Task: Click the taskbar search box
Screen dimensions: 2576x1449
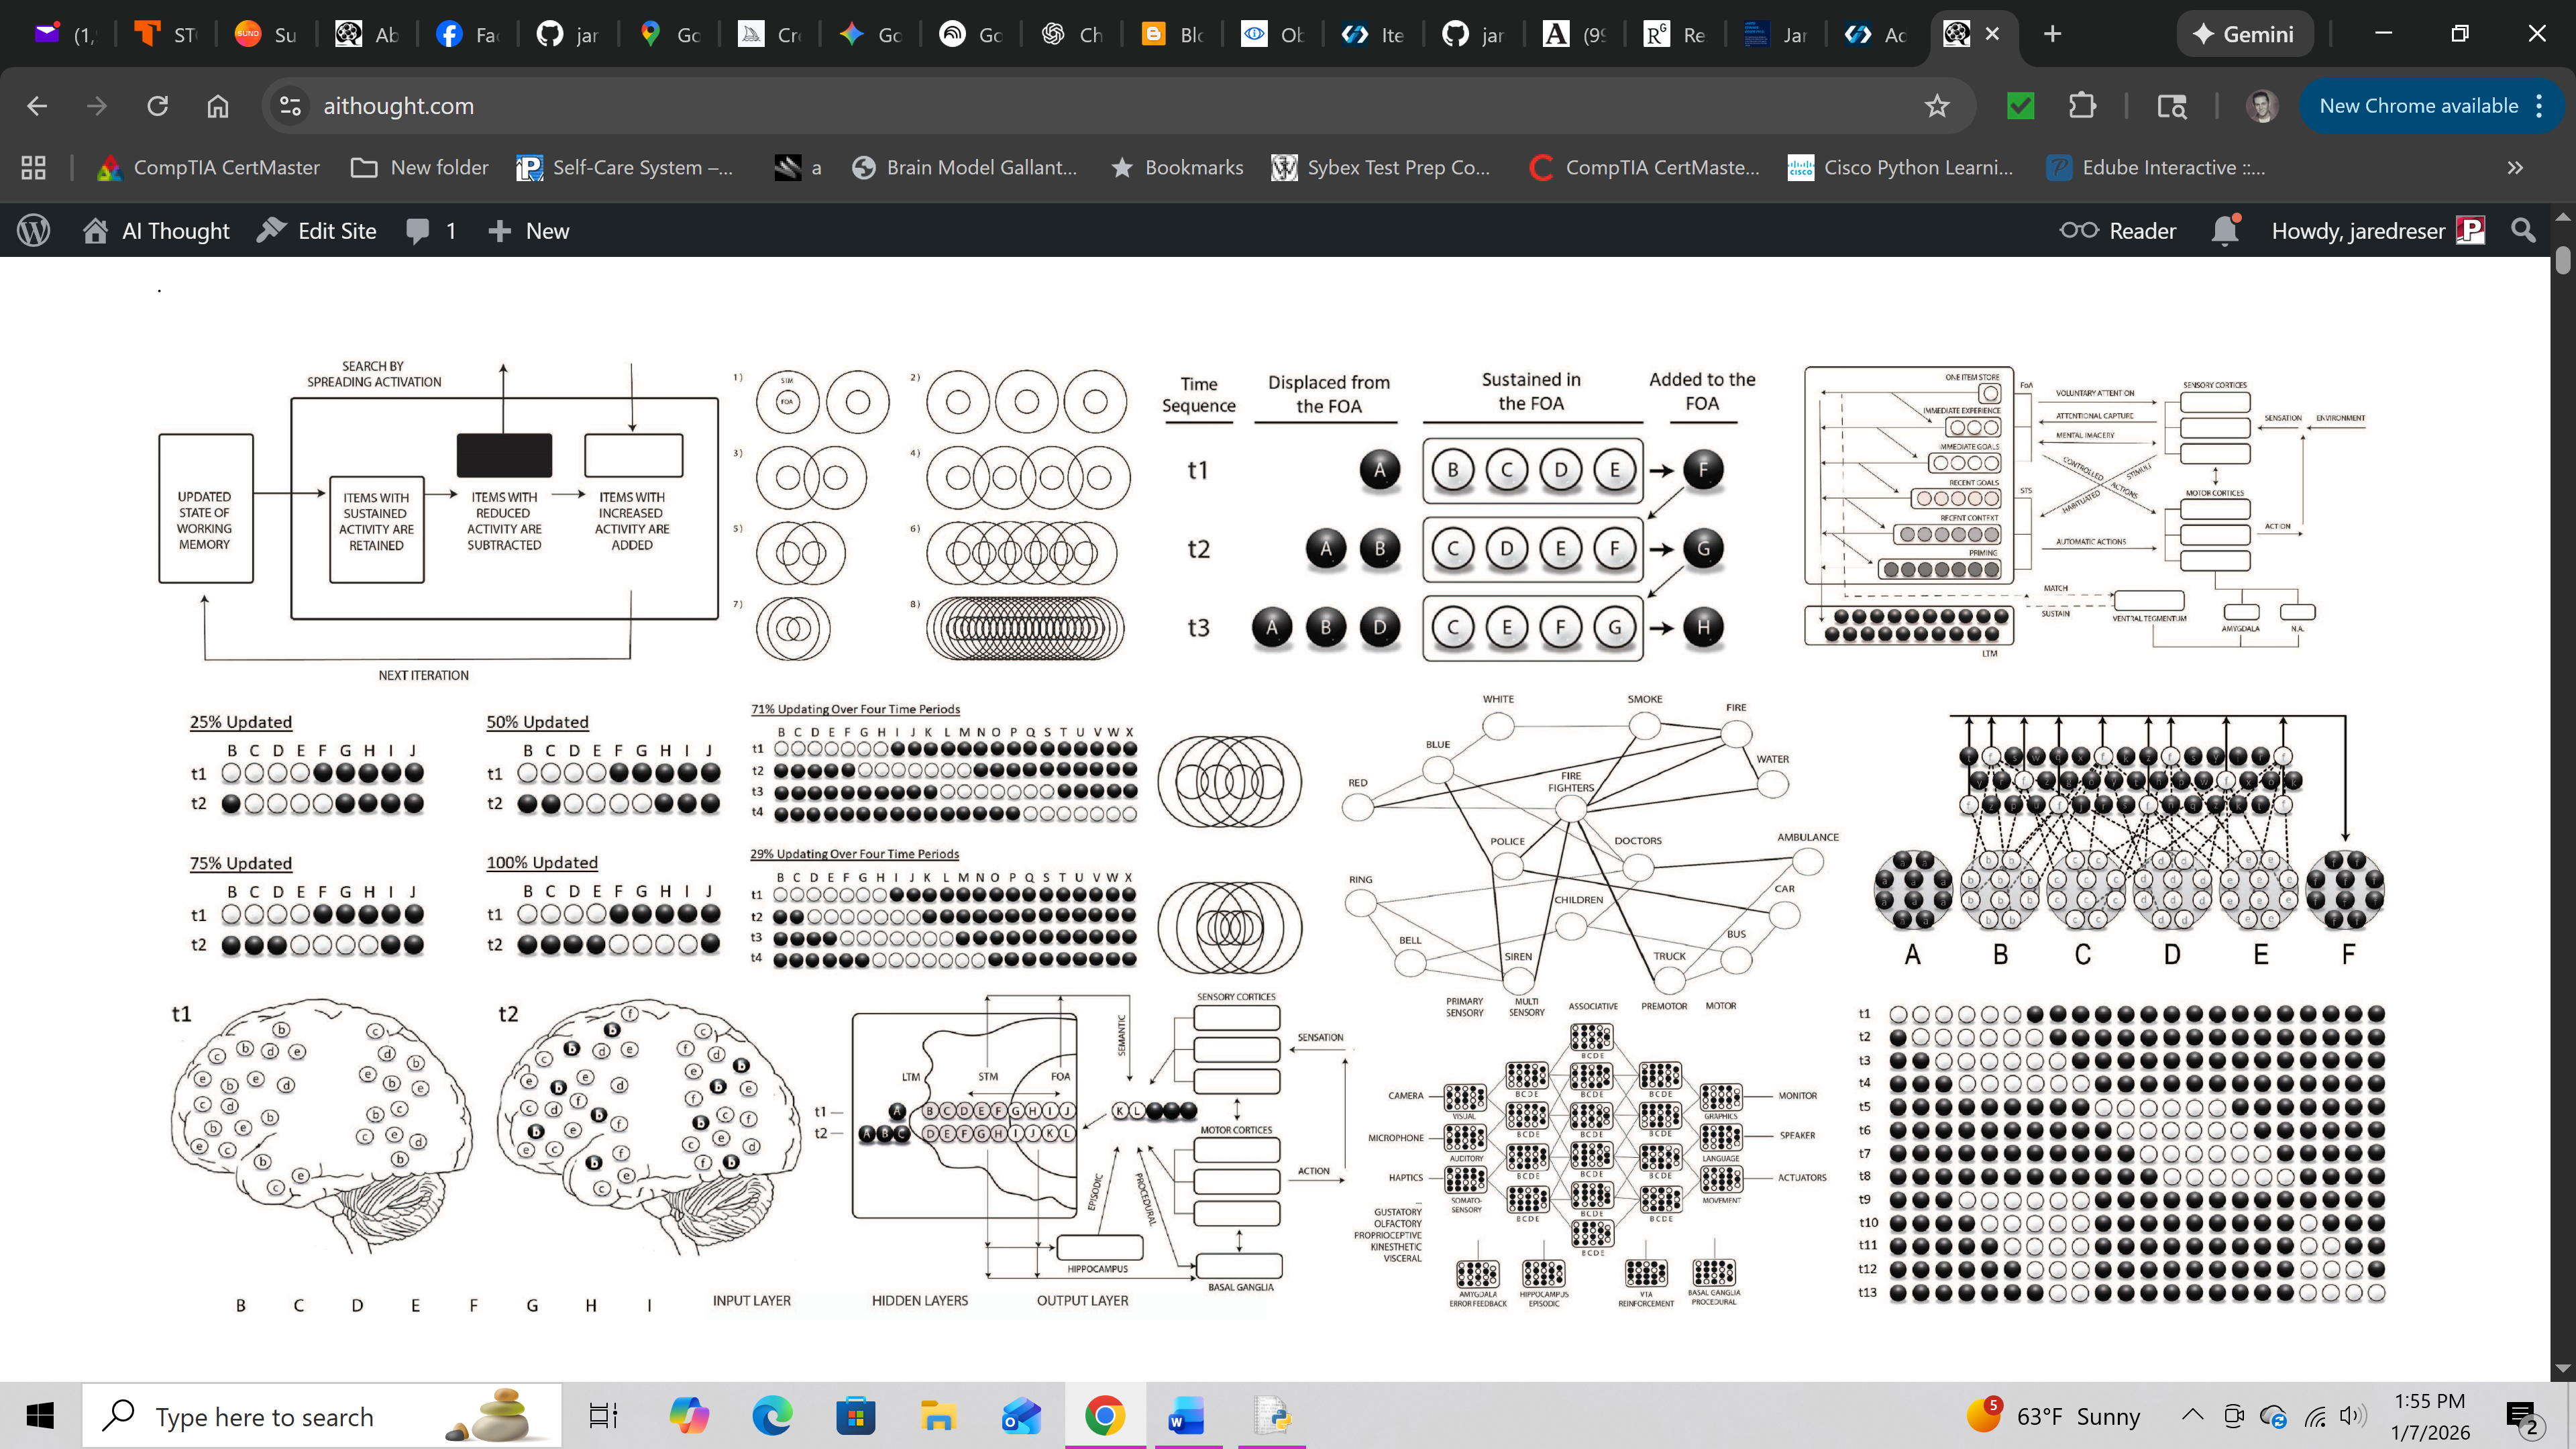Action: [322, 1416]
